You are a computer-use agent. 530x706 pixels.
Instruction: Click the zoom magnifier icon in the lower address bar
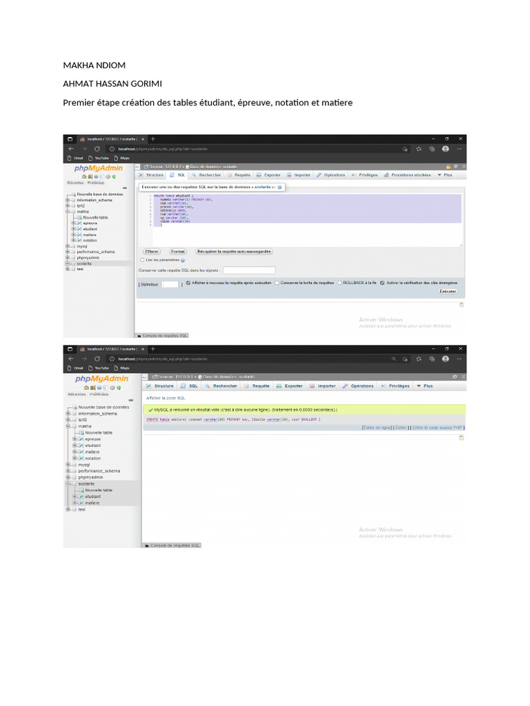(394, 359)
